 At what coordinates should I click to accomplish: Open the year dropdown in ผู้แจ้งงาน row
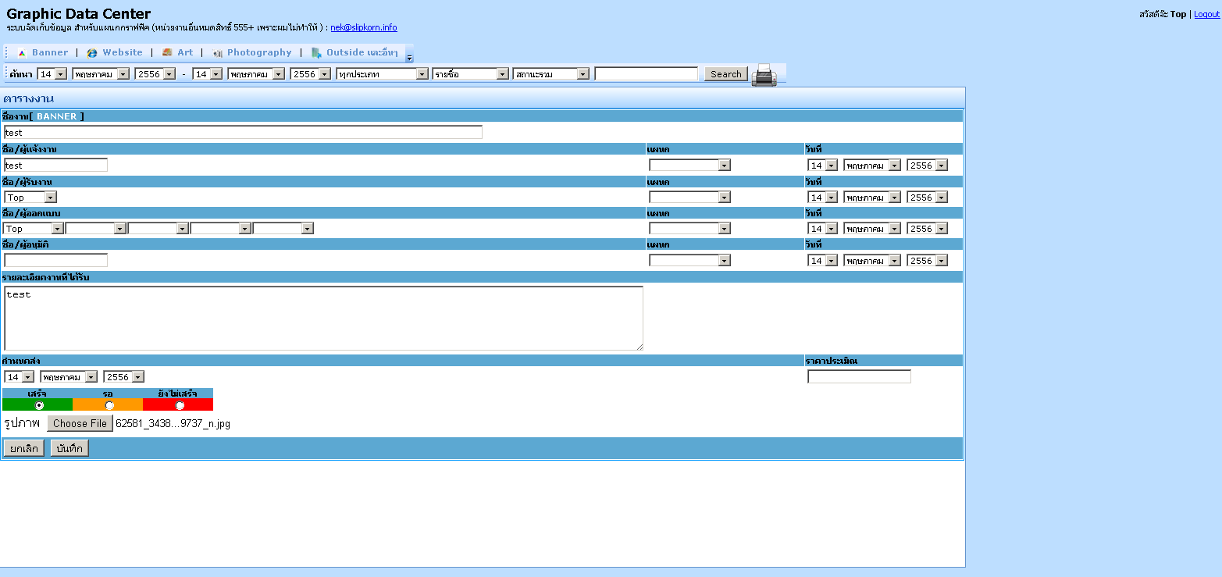click(x=927, y=166)
